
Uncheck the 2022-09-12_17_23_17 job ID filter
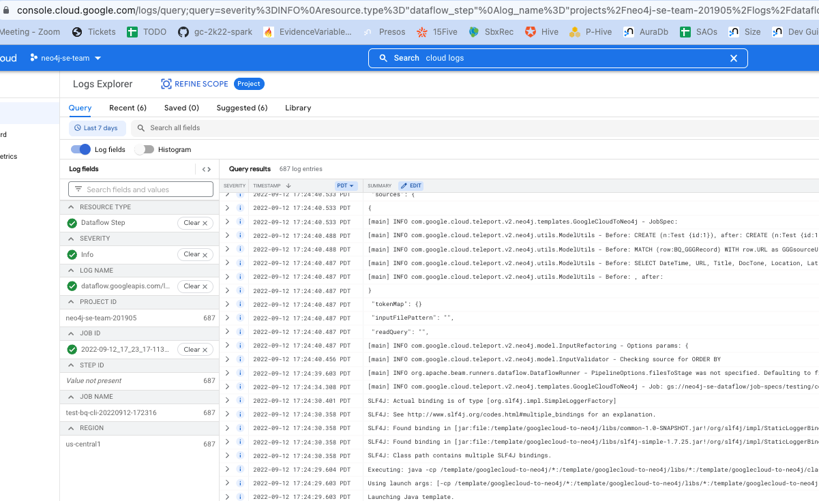pos(72,350)
